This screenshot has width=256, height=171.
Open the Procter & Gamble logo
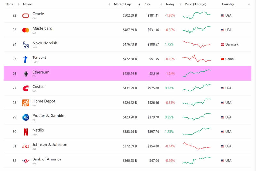point(26,117)
